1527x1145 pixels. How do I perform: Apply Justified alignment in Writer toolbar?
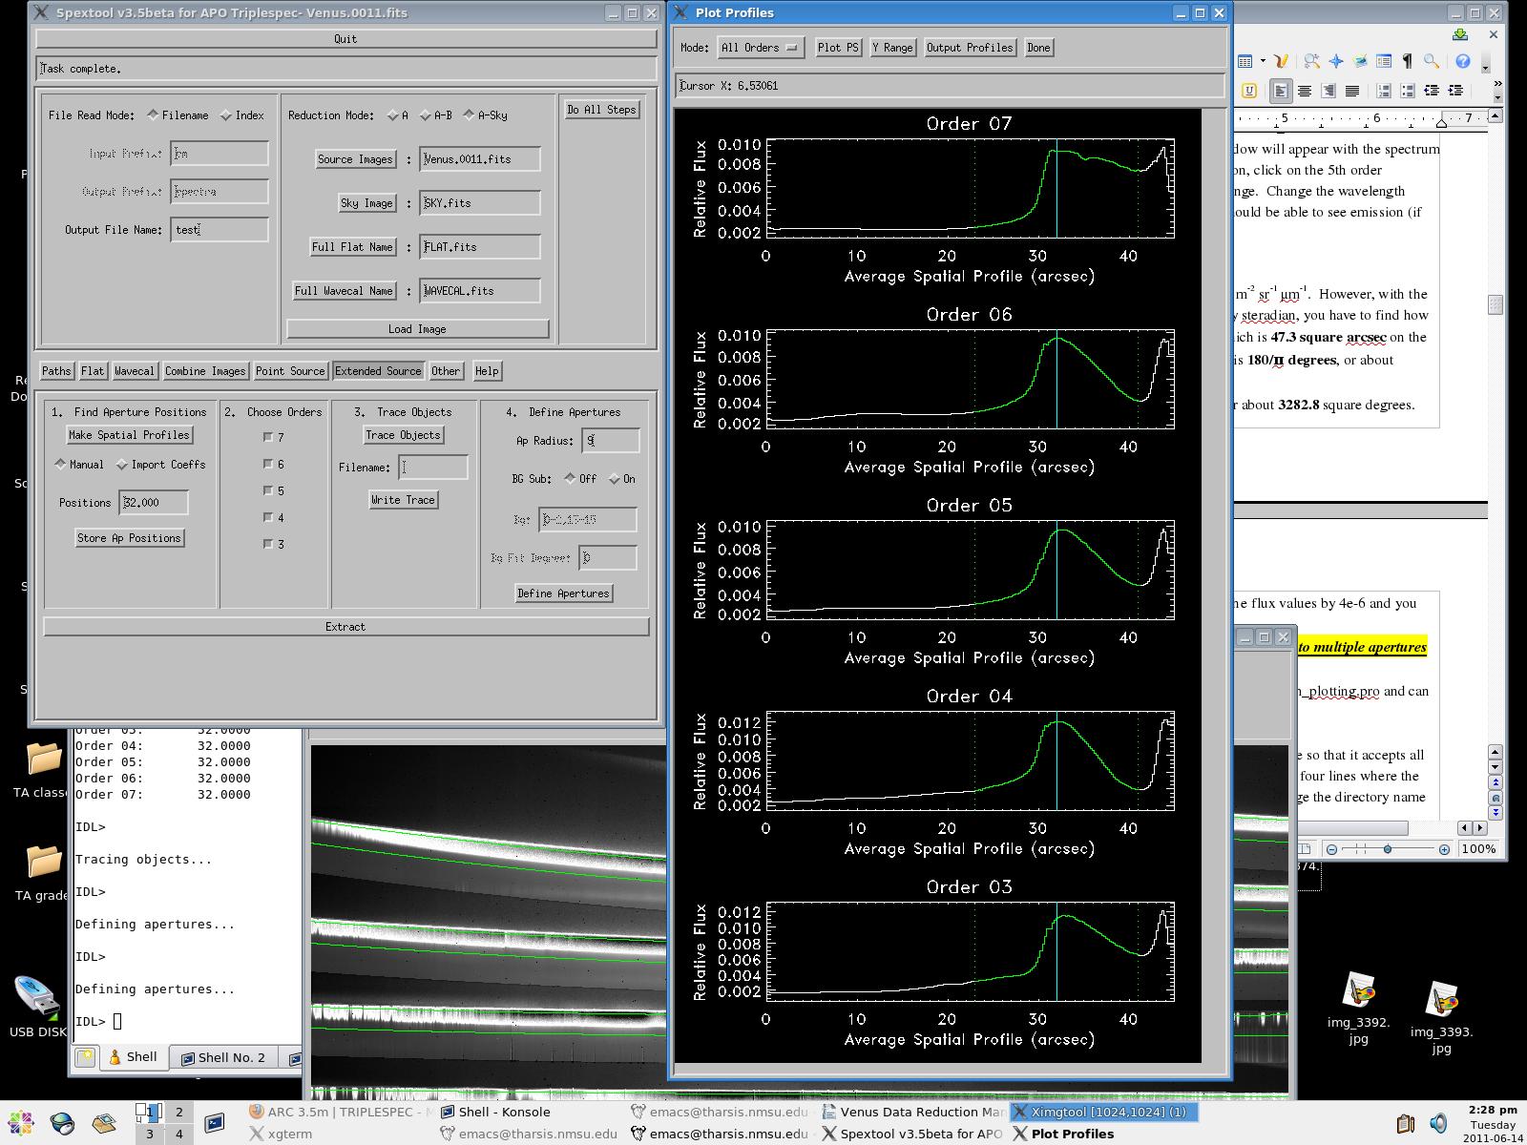click(x=1352, y=91)
